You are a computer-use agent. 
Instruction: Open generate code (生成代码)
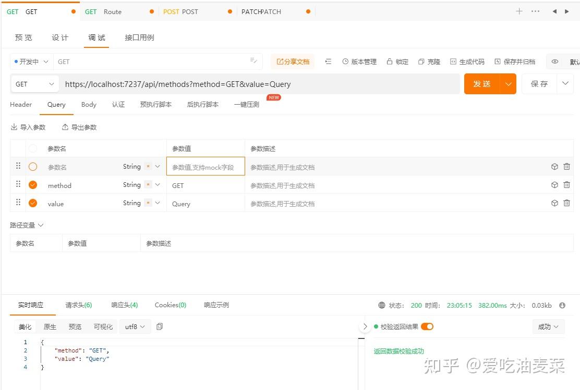pos(467,61)
